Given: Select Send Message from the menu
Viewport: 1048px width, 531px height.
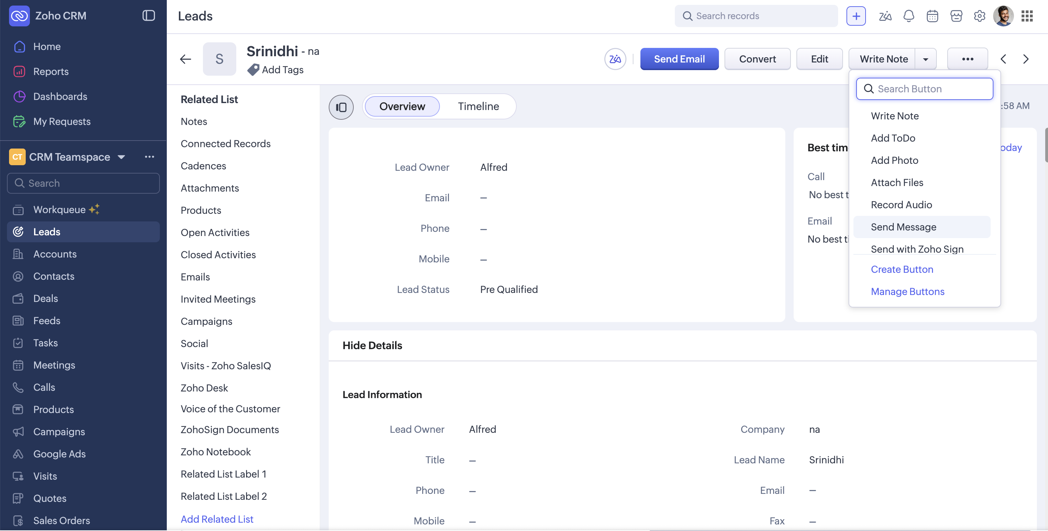Looking at the screenshot, I should click(x=903, y=227).
